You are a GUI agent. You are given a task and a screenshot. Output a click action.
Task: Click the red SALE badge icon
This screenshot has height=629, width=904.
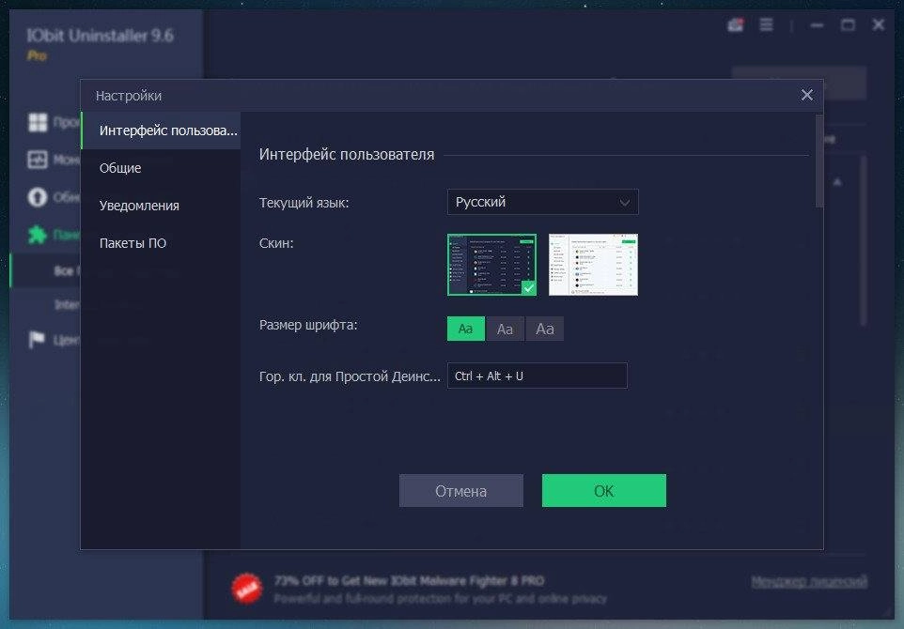(247, 589)
